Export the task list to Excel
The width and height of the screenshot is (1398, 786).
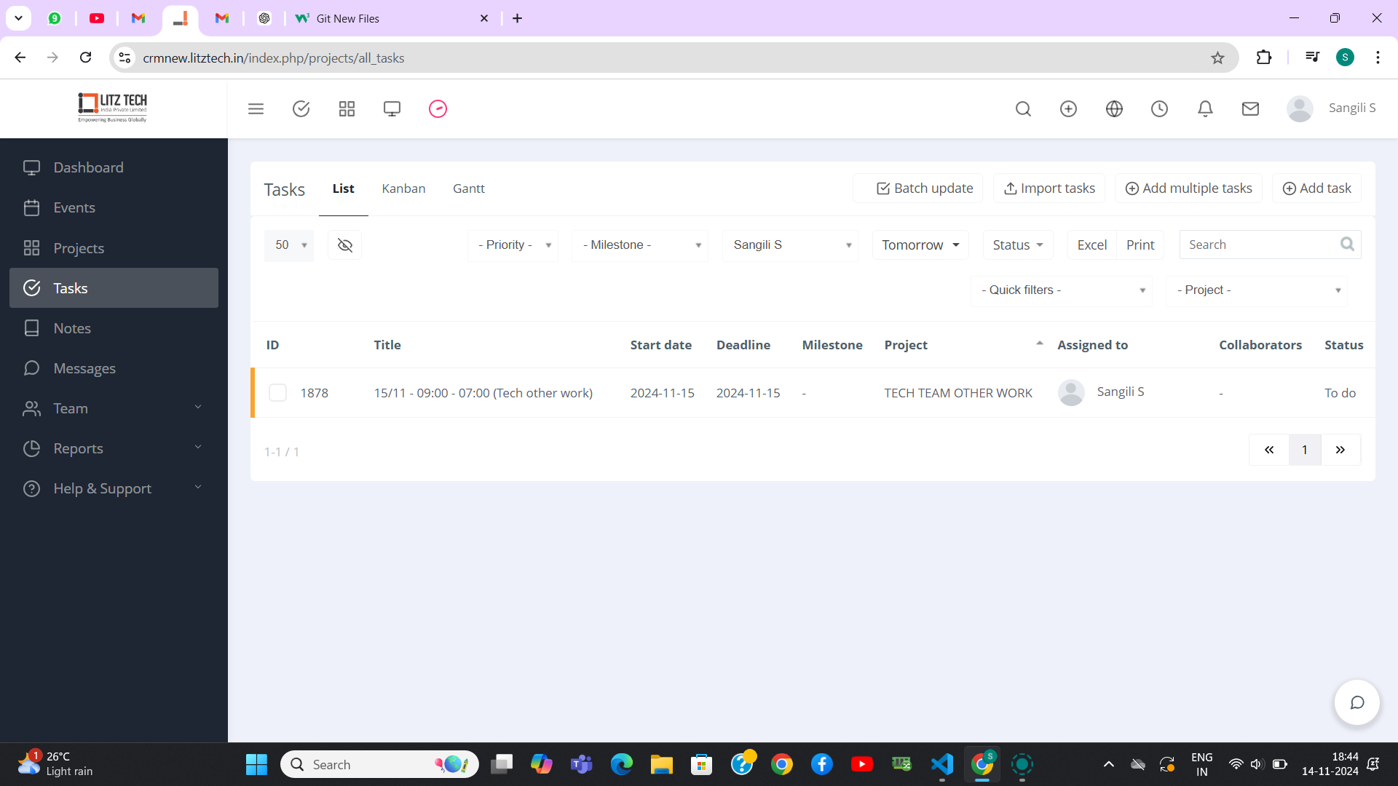(x=1092, y=245)
